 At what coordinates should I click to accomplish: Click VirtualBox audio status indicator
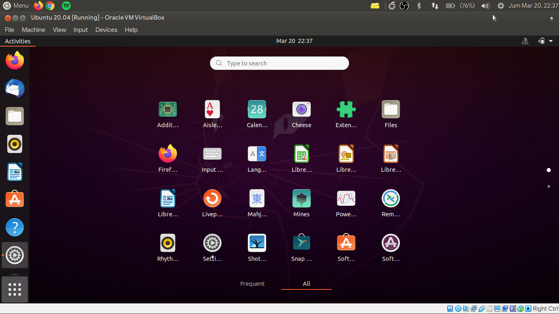click(x=466, y=309)
